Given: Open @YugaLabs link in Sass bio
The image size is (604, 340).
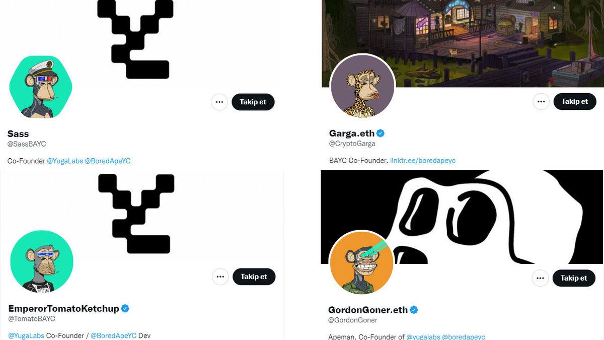Looking at the screenshot, I should coord(64,161).
